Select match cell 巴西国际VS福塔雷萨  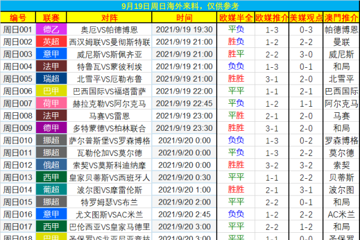point(109,91)
